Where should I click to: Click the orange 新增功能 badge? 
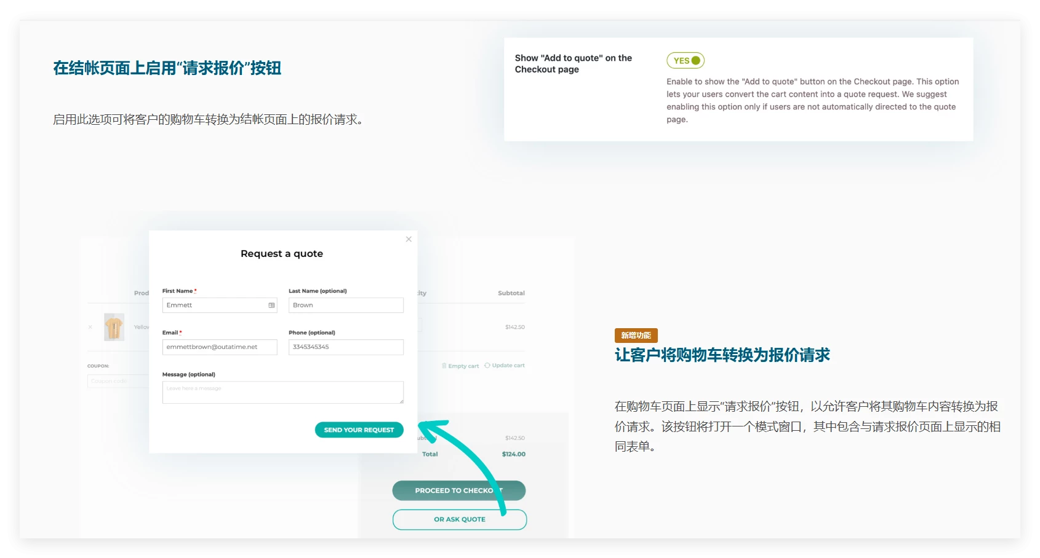(636, 335)
